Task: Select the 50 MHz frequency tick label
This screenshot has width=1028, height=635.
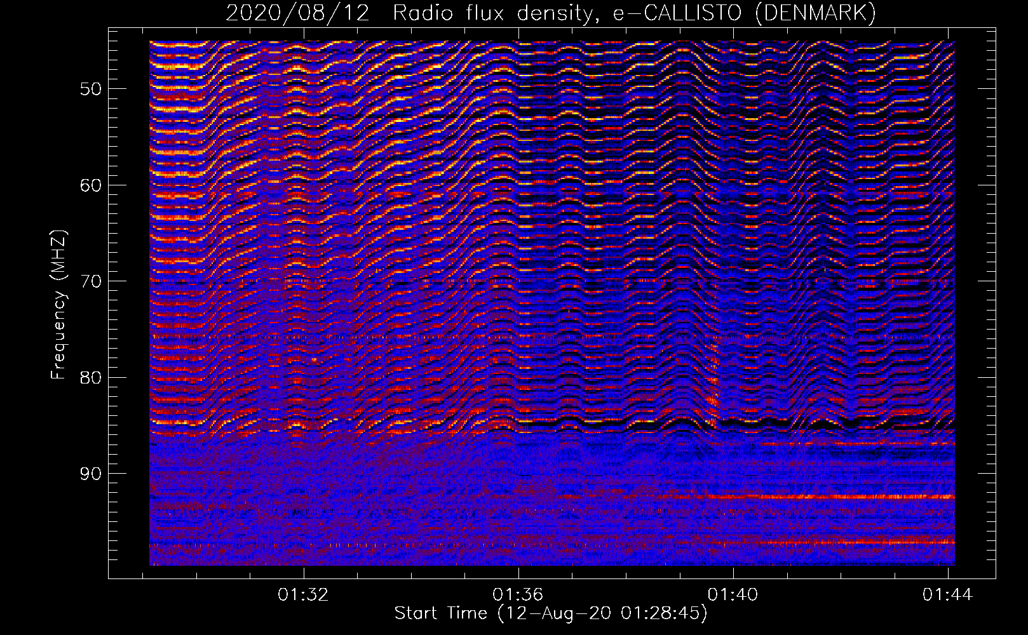Action: click(x=91, y=89)
